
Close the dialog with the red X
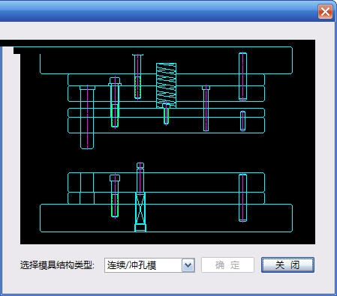[x=325, y=12]
